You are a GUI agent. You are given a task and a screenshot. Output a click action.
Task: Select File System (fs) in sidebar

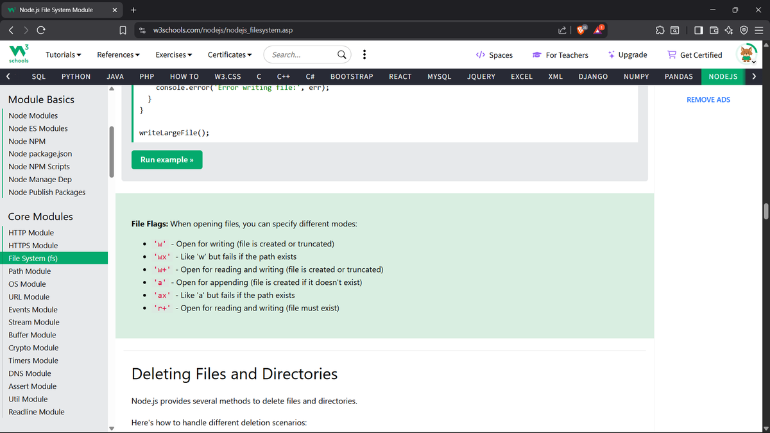coord(54,259)
